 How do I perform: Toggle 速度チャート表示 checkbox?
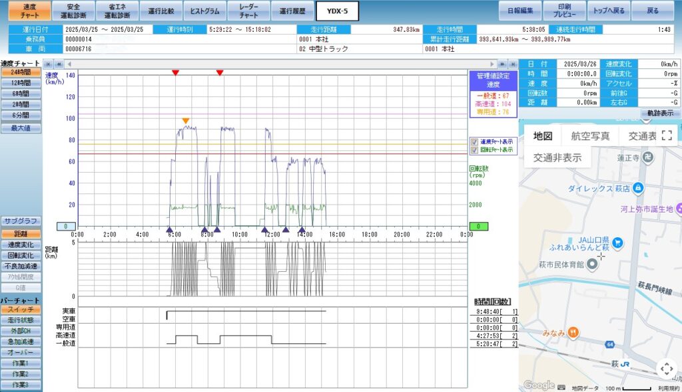click(x=474, y=142)
